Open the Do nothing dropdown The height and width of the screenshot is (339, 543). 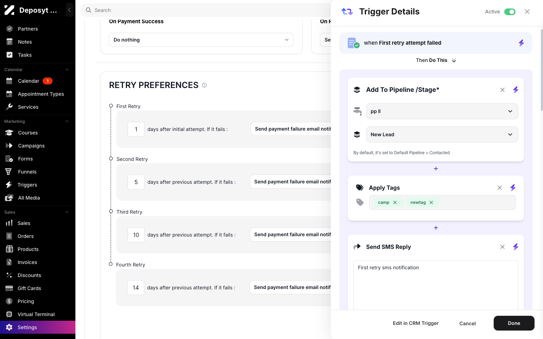[201, 40]
